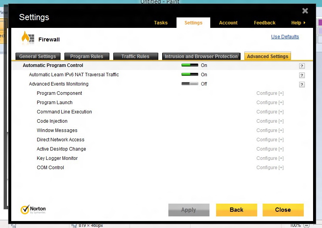This screenshot has width=322, height=228.
Task: Toggle Automatic Program Control switch off
Action: (x=190, y=65)
